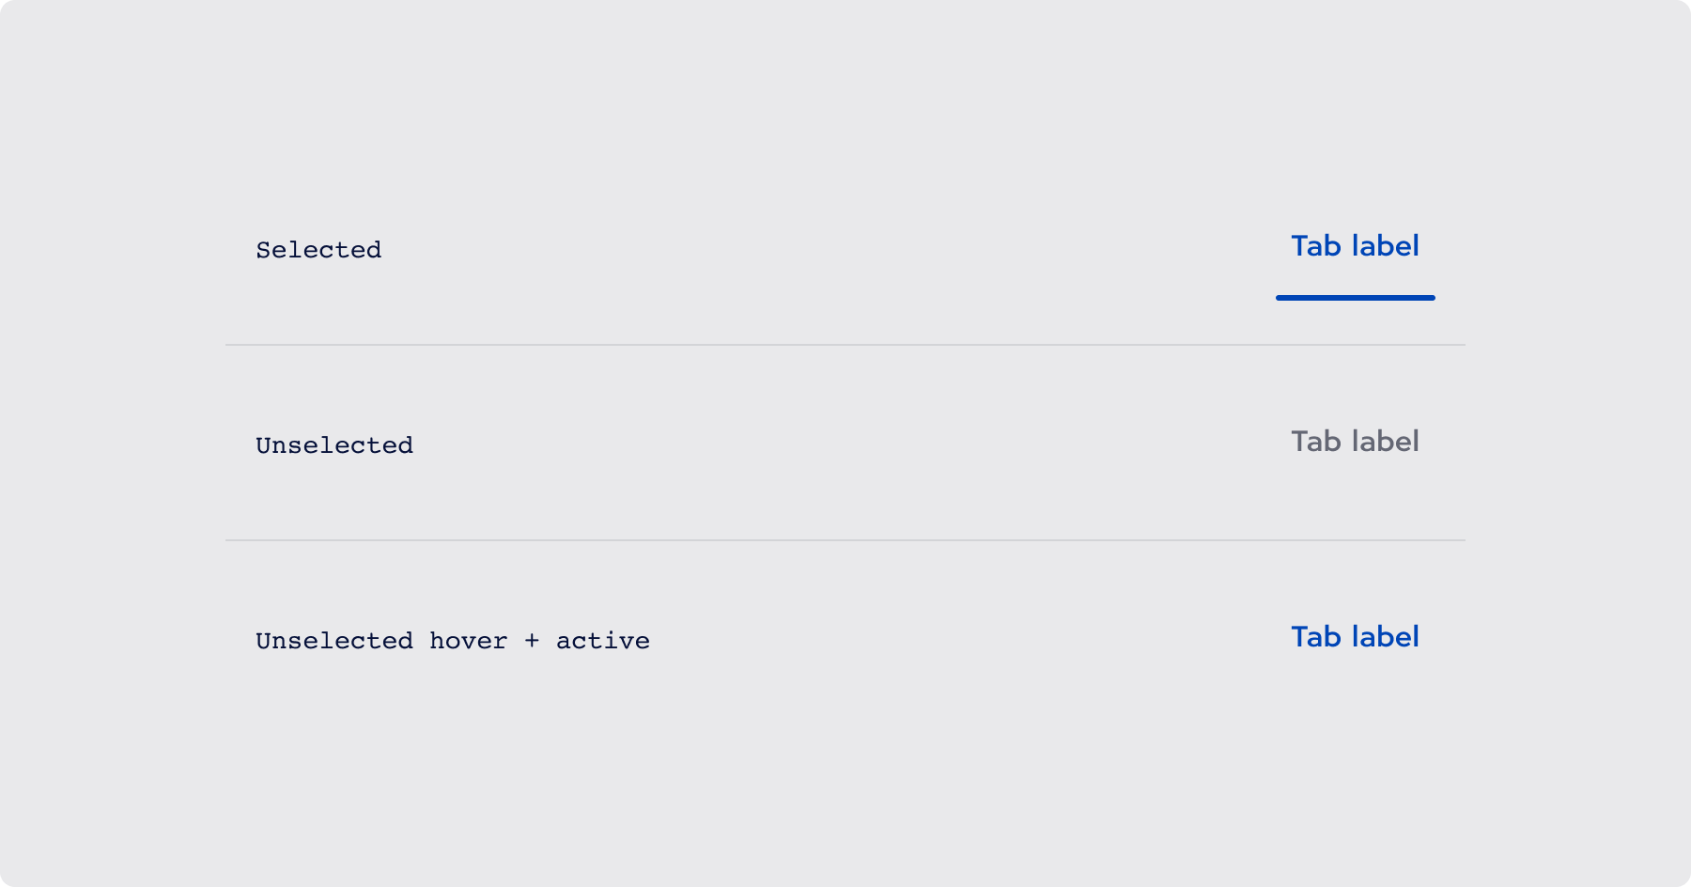Viewport: 1691px width, 887px height.
Task: Click the plus sign between hover and active
Action: [x=532, y=641]
